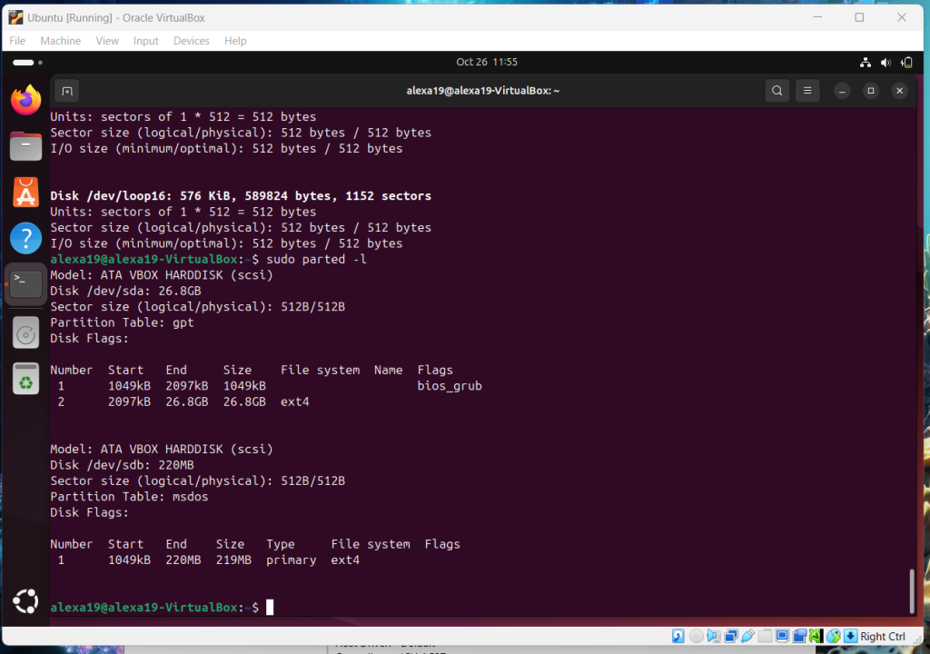Click the terminal vertical scrollbar
The height and width of the screenshot is (654, 930).
(911, 590)
